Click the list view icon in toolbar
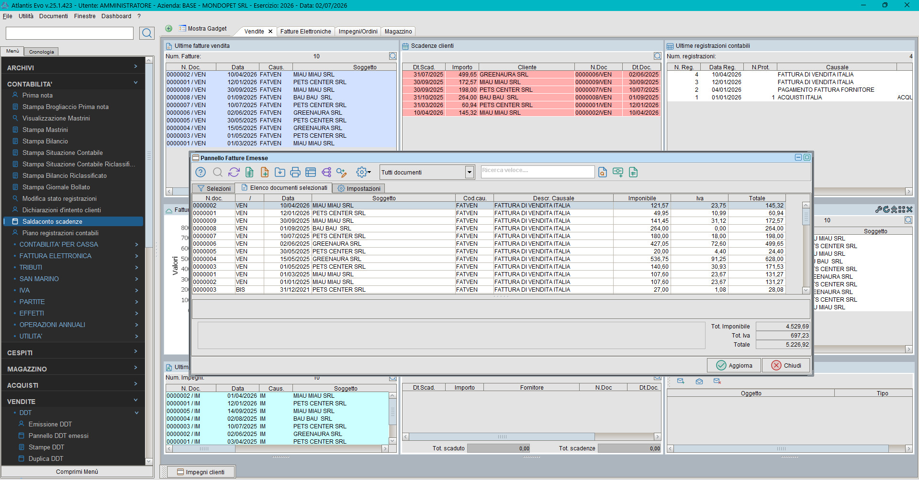This screenshot has height=480, width=919. [311, 172]
